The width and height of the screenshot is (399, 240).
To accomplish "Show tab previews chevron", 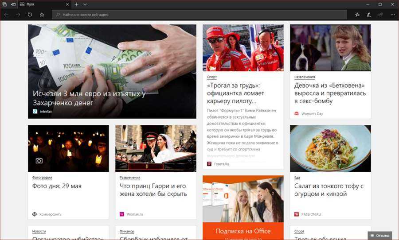I will 85,4.
